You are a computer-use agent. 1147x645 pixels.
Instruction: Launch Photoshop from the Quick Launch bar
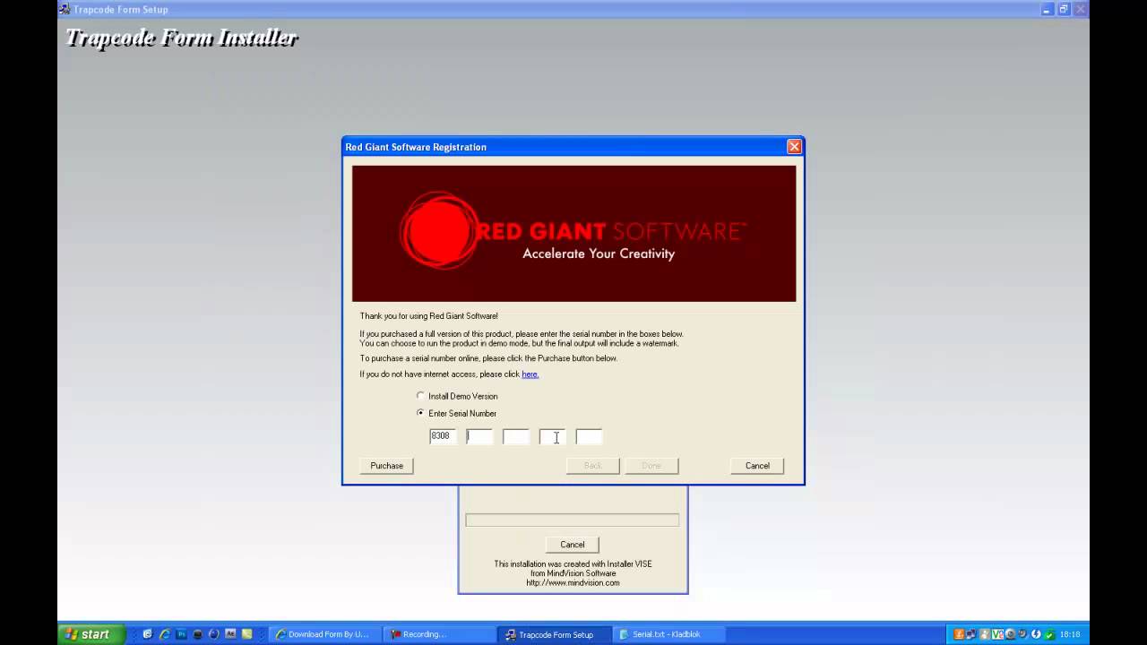pos(181,634)
